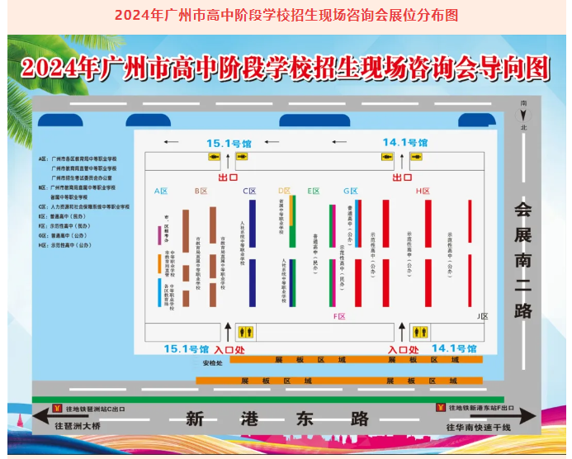Click the F区 label on the map
The image size is (572, 459).
click(x=338, y=316)
